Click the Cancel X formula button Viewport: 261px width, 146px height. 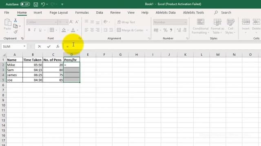point(40,47)
